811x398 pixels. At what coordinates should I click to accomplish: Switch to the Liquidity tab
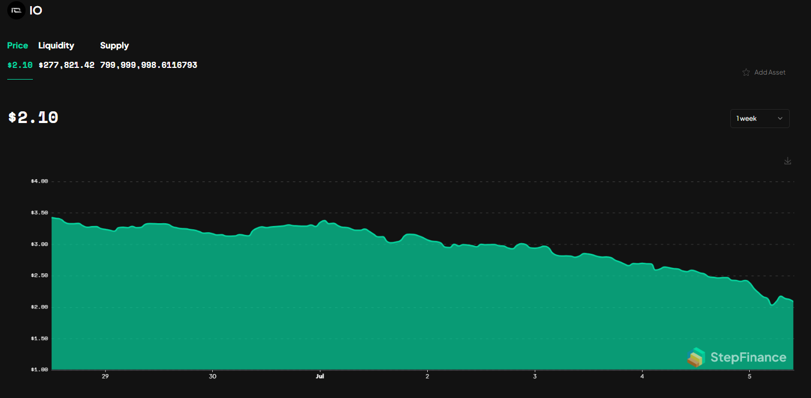(56, 45)
